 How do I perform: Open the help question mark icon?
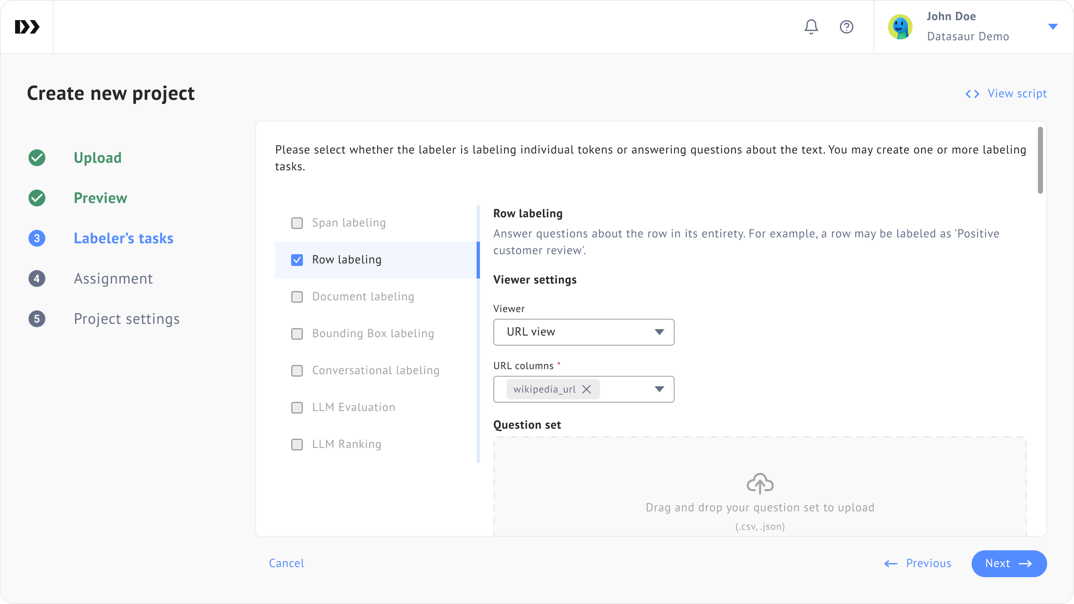846,27
